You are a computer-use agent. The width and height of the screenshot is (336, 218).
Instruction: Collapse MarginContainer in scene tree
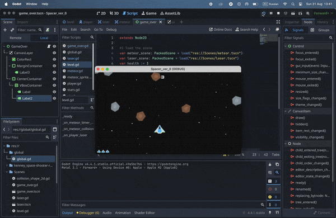click(x=10, y=66)
